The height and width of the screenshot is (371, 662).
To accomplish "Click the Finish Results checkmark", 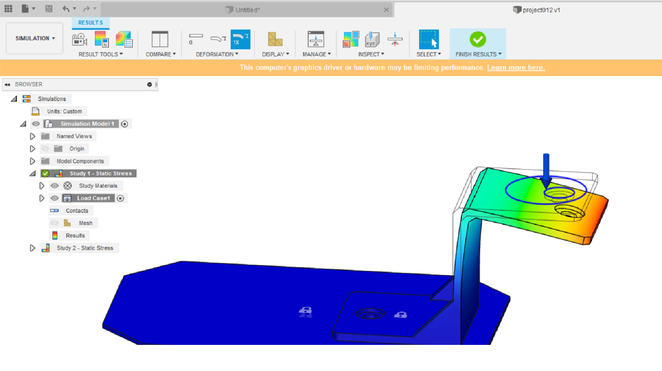I will pos(478,39).
